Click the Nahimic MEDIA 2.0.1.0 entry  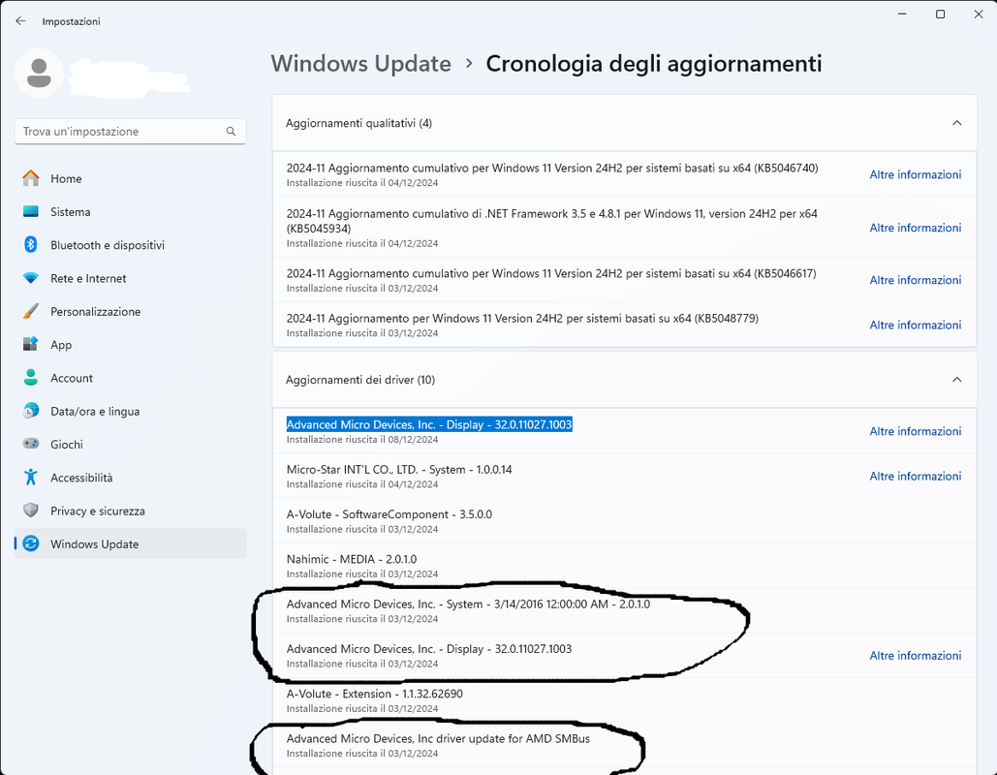(624, 565)
